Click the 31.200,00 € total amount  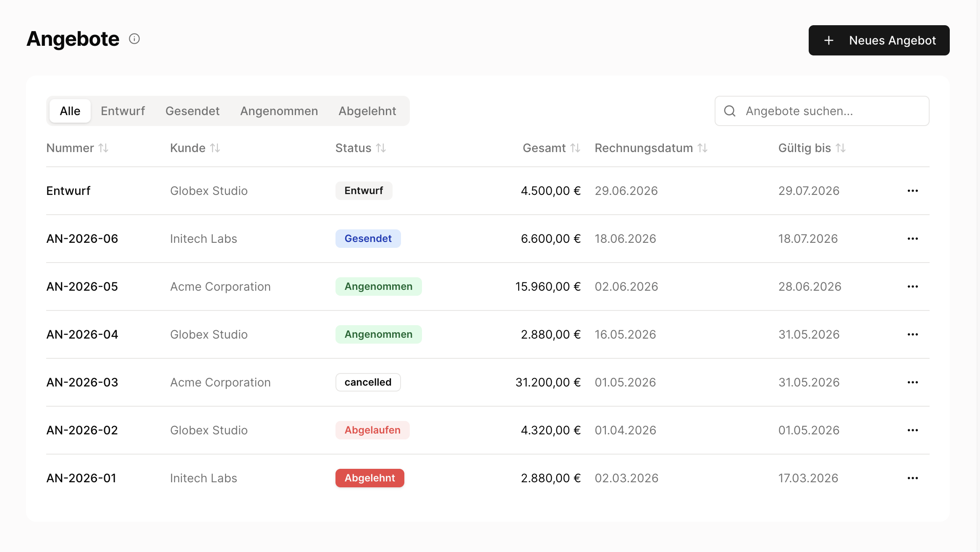(x=548, y=382)
